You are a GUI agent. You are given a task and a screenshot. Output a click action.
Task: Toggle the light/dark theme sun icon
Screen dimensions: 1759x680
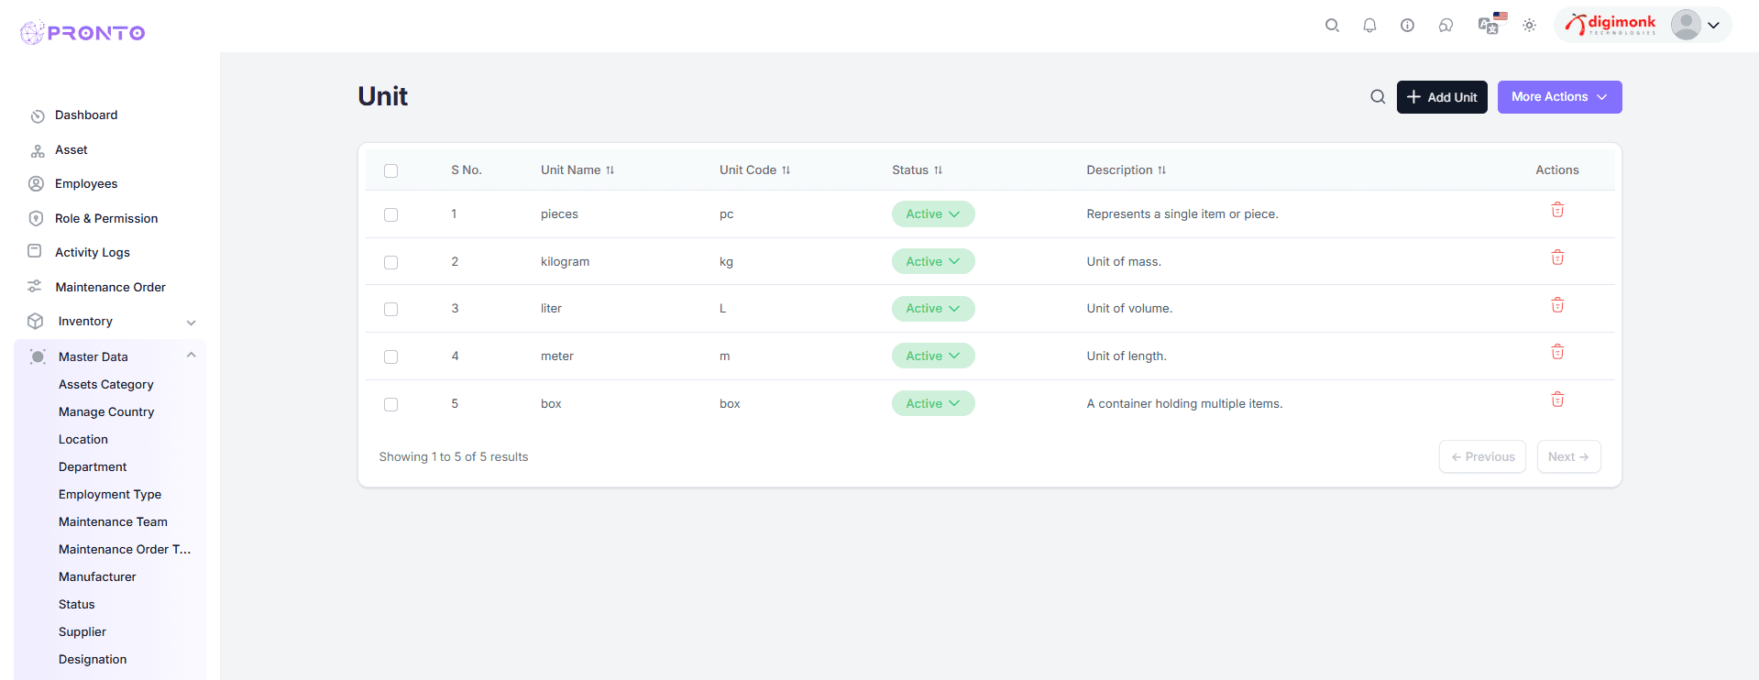coord(1529,26)
